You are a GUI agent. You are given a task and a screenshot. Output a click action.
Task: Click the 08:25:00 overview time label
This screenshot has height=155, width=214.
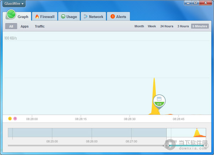[52, 141]
